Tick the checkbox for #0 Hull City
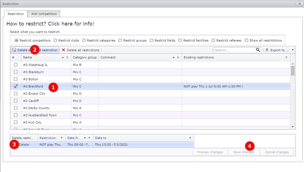304x172 pixels. [16, 122]
